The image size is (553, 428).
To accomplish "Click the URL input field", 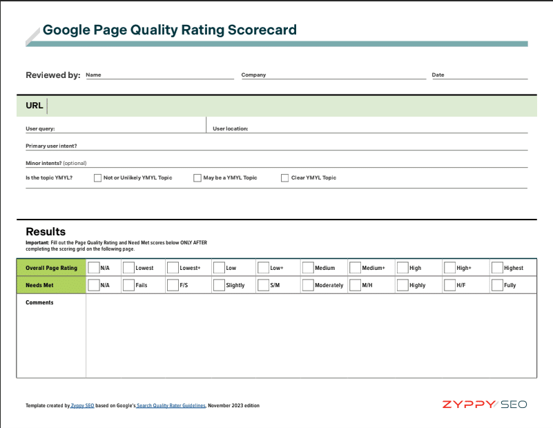I will (290, 106).
